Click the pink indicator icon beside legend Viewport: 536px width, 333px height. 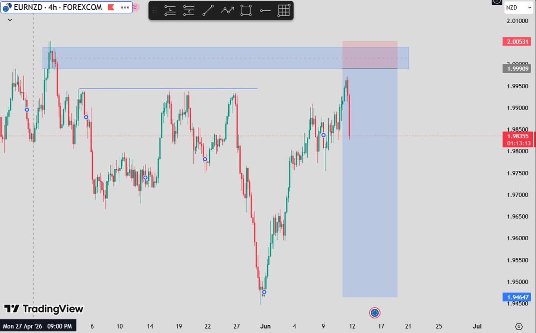pyautogui.click(x=136, y=7)
